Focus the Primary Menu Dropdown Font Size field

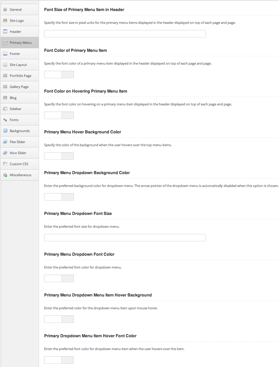tap(125, 237)
